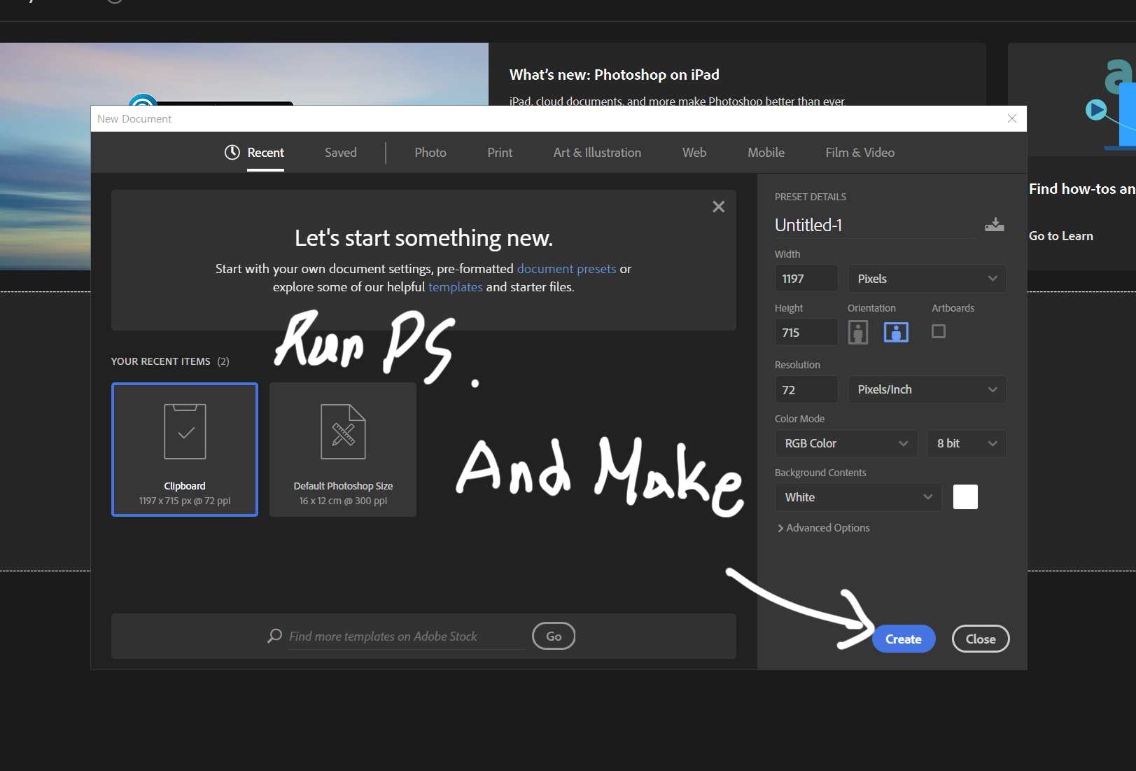
Task: Click the Create button
Action: [x=903, y=639]
